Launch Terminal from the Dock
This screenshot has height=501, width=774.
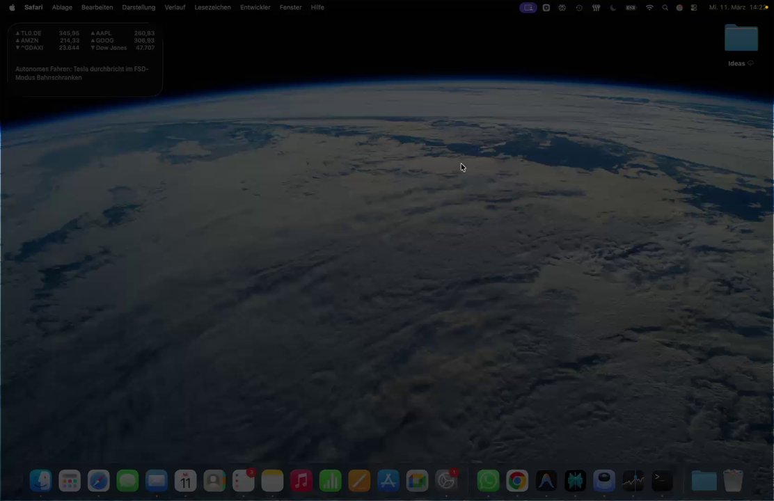pyautogui.click(x=662, y=481)
